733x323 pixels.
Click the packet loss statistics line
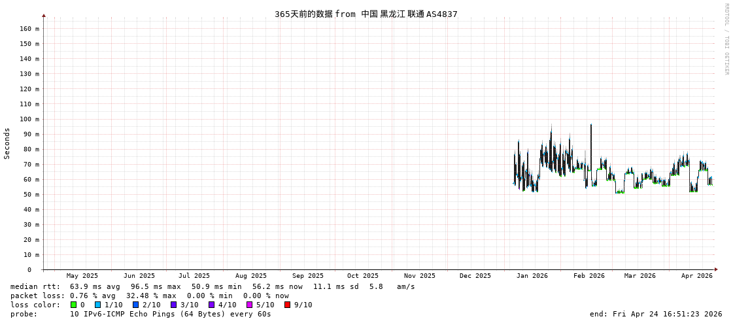pyautogui.click(x=149, y=296)
